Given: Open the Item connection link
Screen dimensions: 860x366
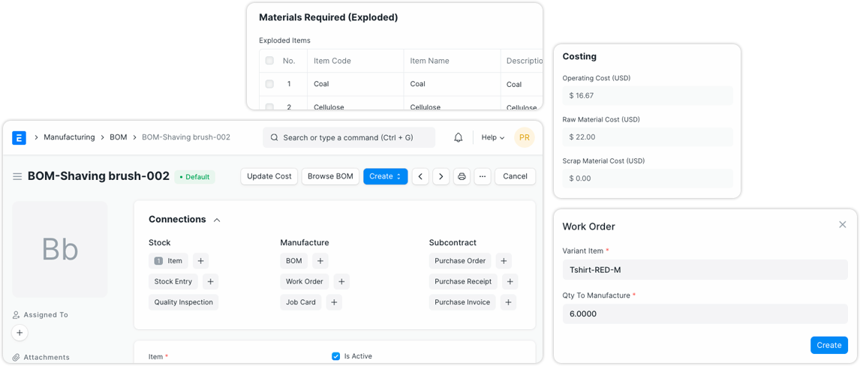Looking at the screenshot, I should [x=168, y=261].
